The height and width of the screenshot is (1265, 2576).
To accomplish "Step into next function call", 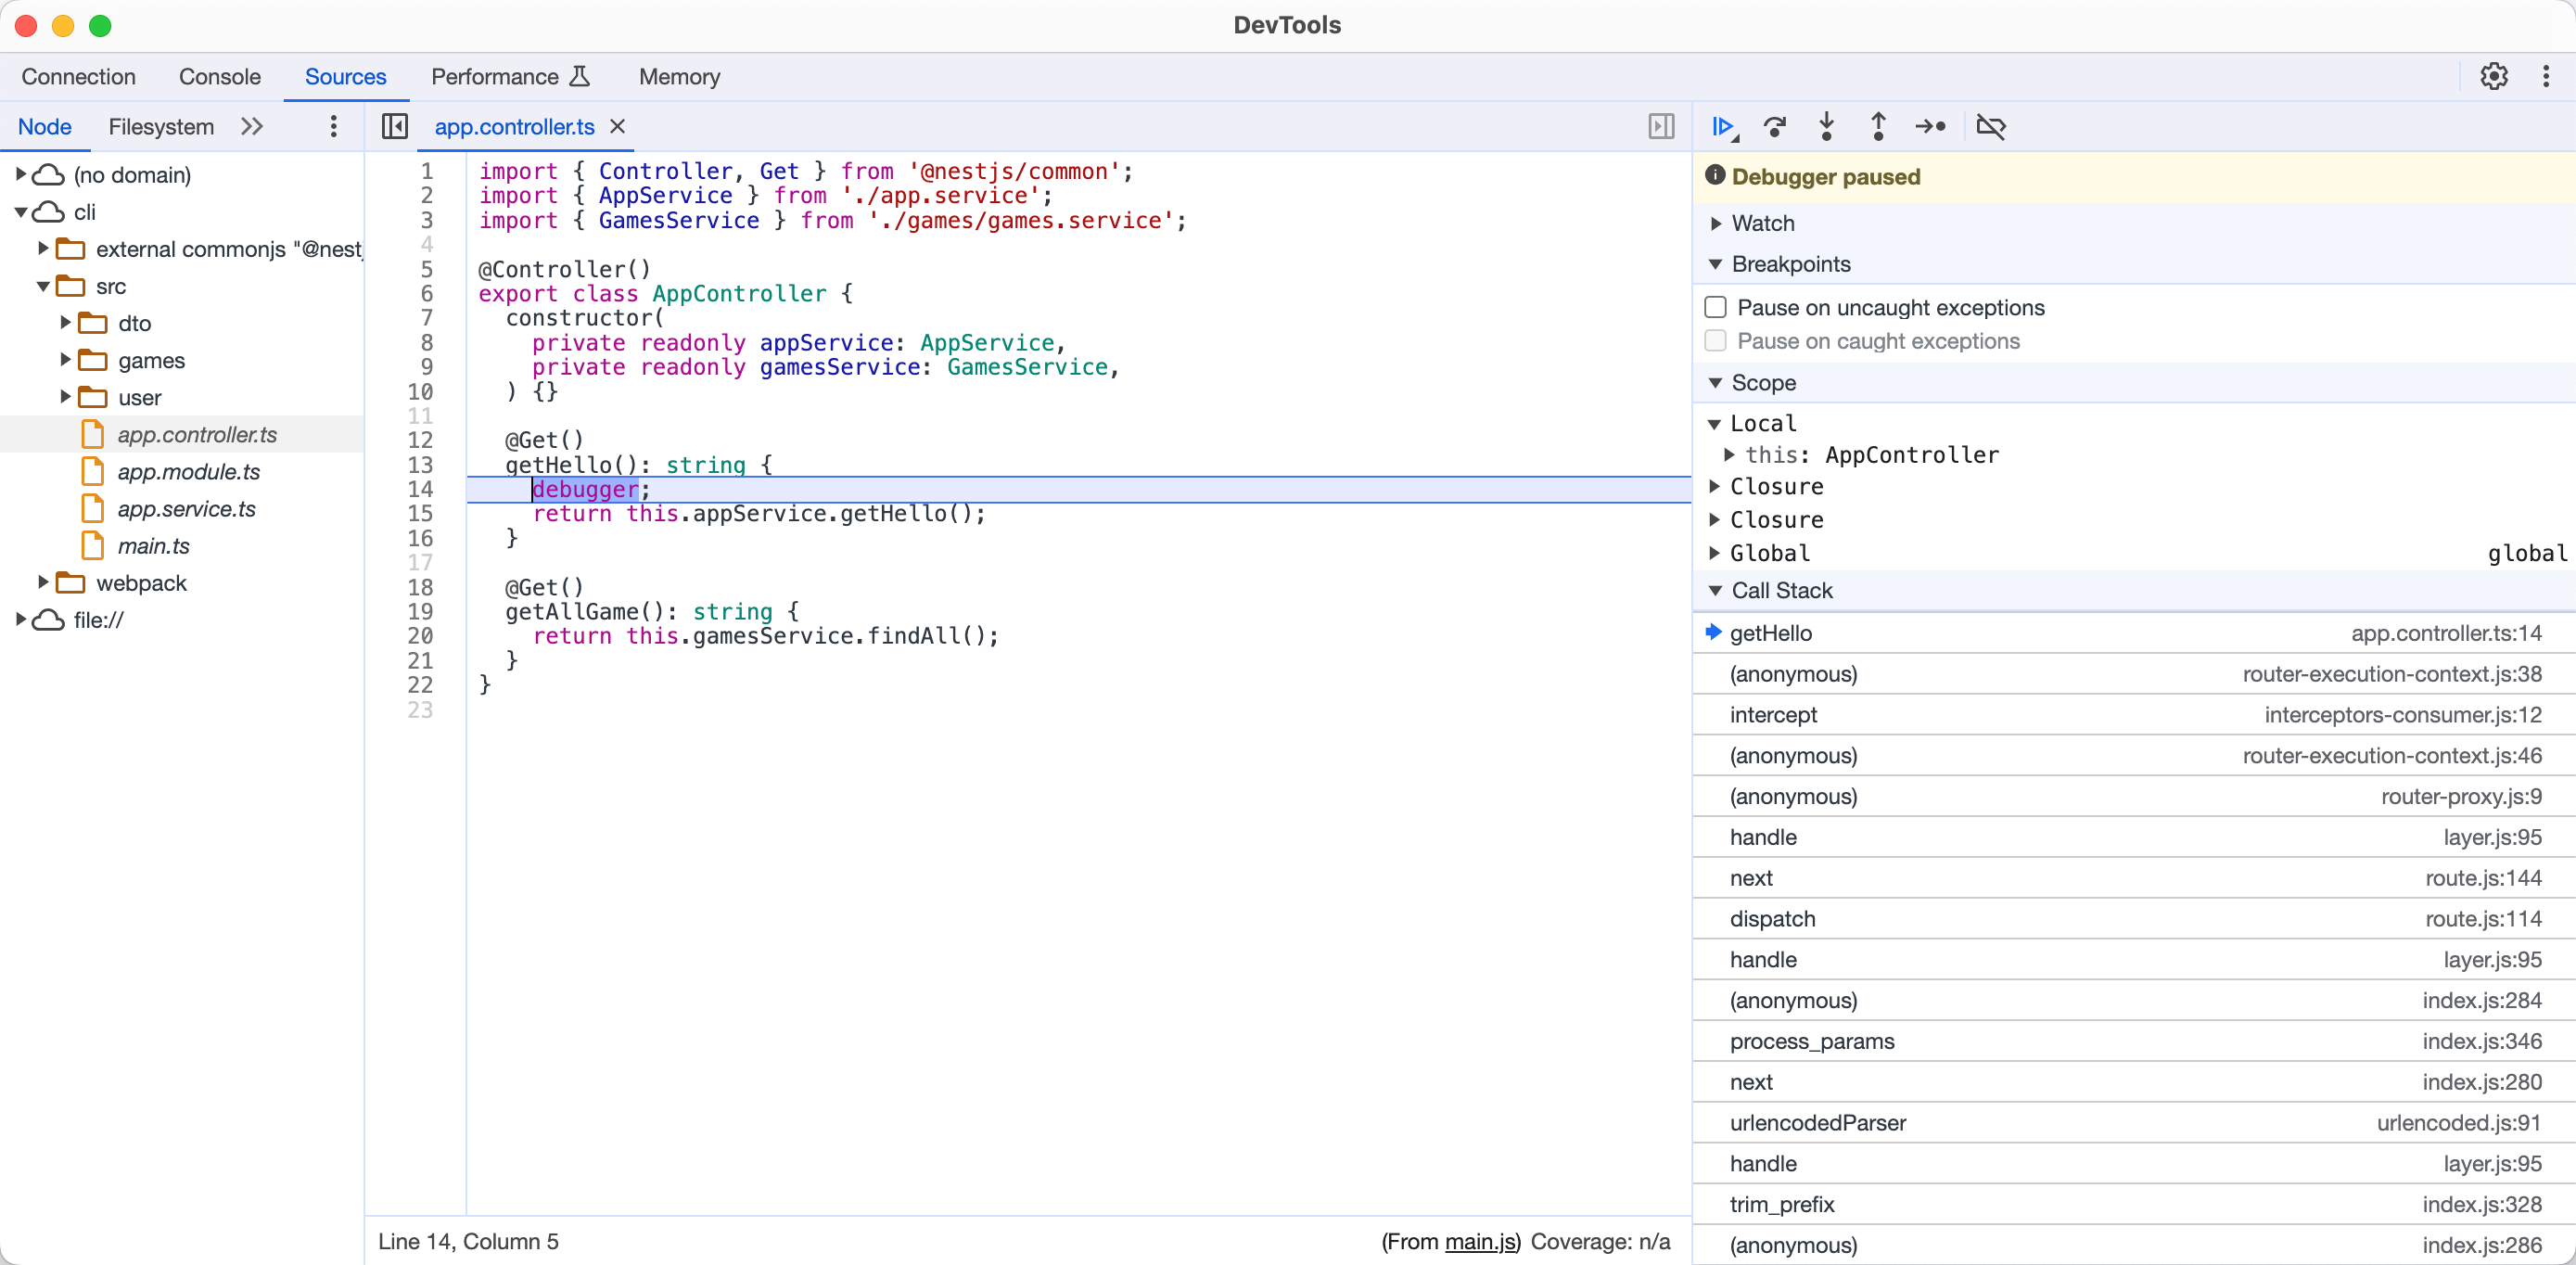I will point(1826,127).
